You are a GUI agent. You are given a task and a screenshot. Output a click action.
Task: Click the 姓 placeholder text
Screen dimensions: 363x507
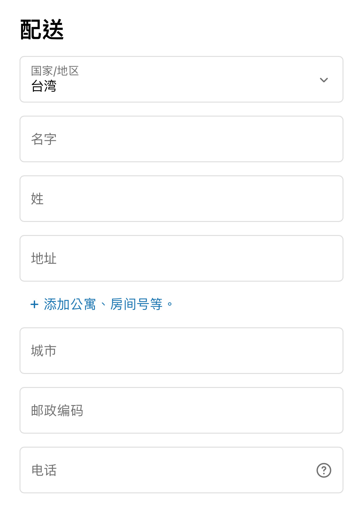click(x=37, y=199)
